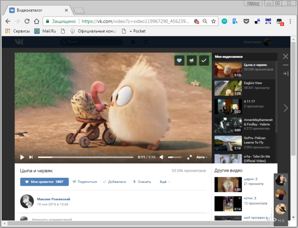The width and height of the screenshot is (298, 228).
Task: Skip to the next video in player
Action: click(x=31, y=157)
